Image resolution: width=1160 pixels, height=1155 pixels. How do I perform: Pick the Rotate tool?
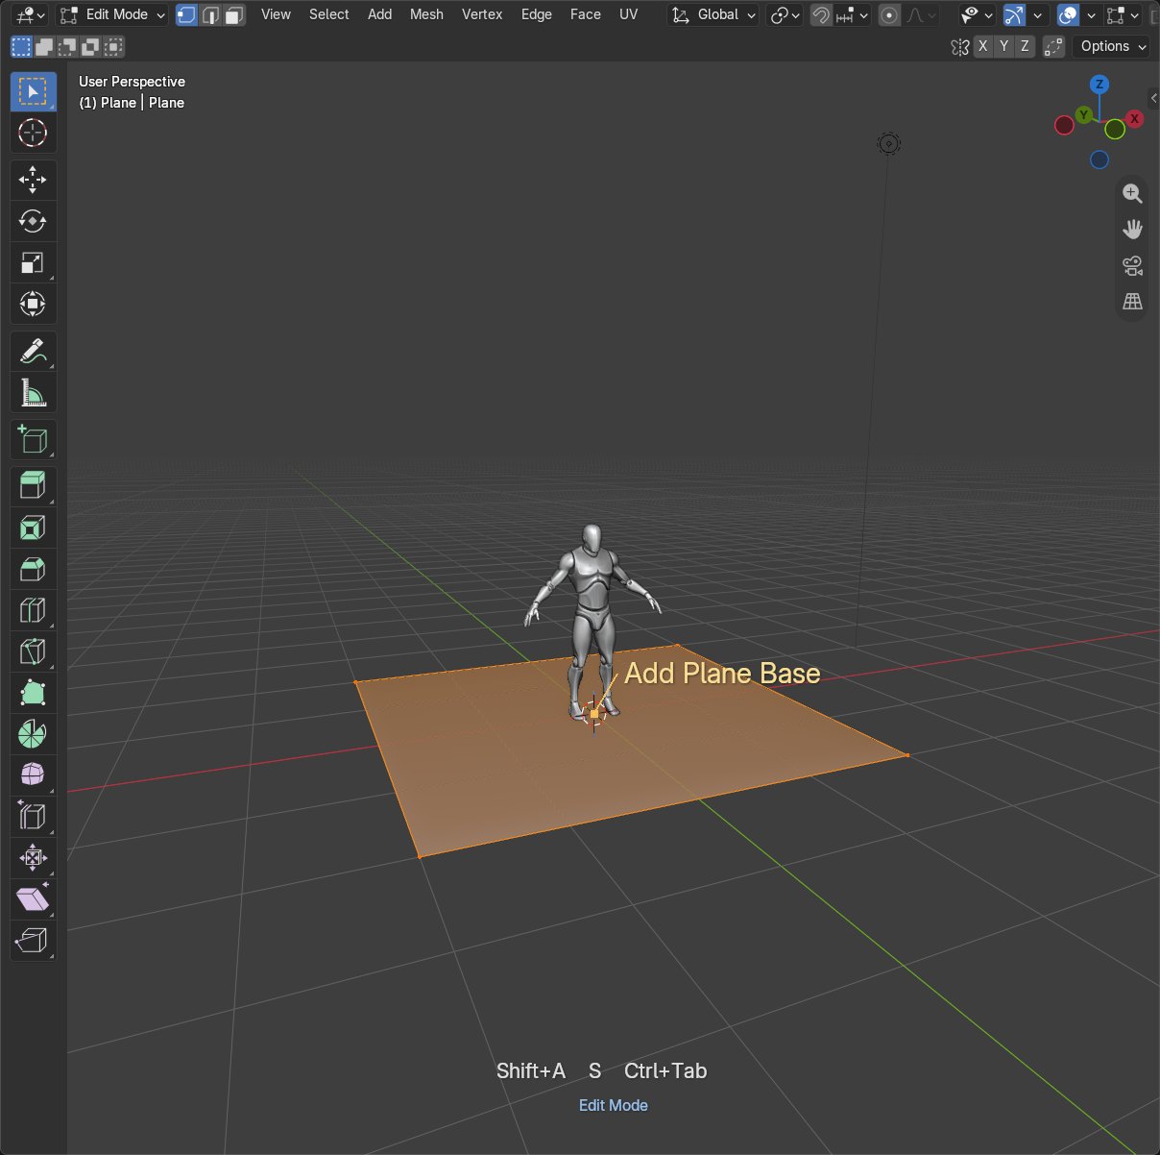pyautogui.click(x=33, y=221)
